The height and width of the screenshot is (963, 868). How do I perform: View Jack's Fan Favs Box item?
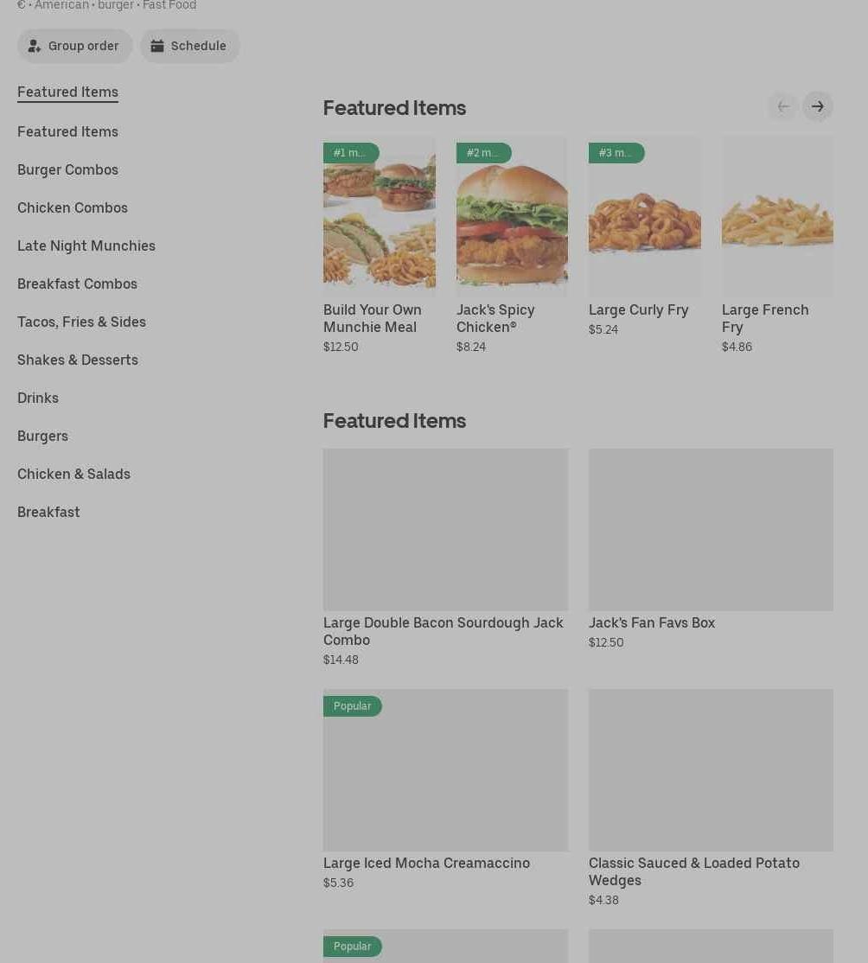click(x=711, y=529)
